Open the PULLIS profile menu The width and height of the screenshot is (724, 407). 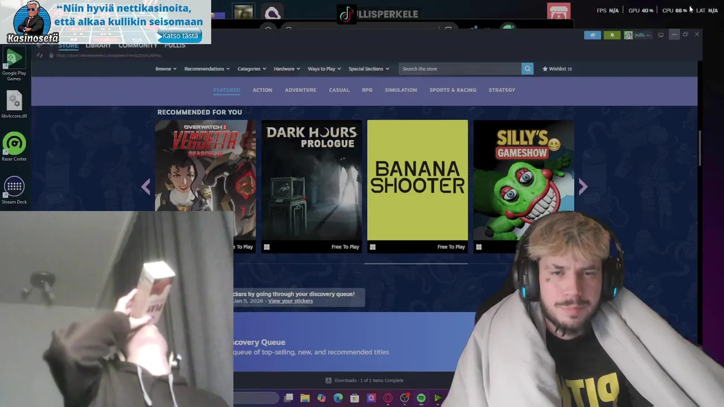tap(175, 45)
